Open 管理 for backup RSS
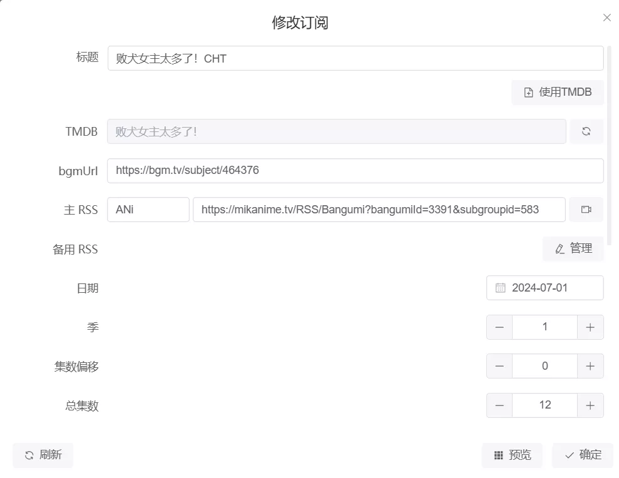The width and height of the screenshot is (619, 478). 573,249
